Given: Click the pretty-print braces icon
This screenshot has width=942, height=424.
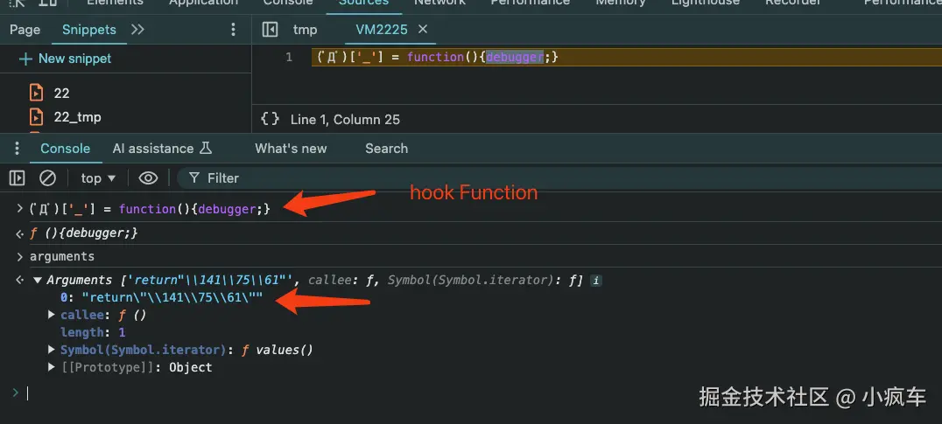Looking at the screenshot, I should pos(271,119).
